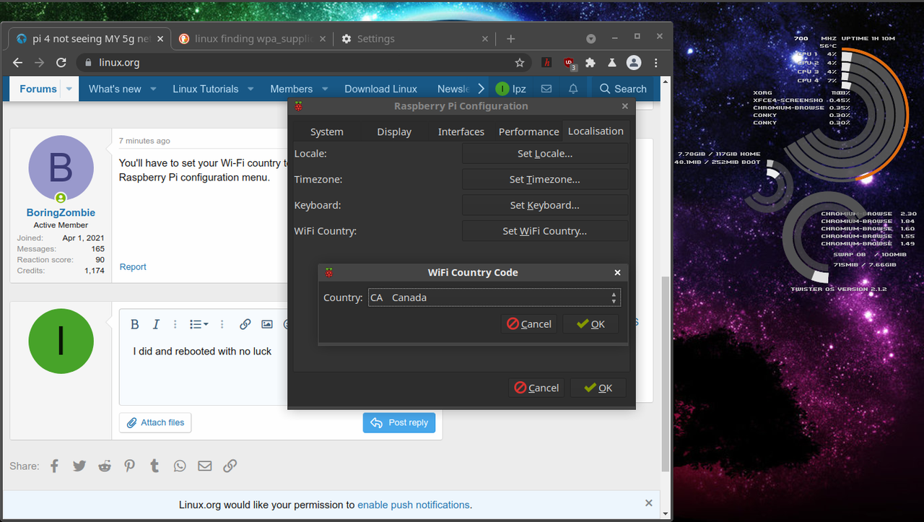Share thread on Facebook
The height and width of the screenshot is (522, 924).
pos(54,466)
